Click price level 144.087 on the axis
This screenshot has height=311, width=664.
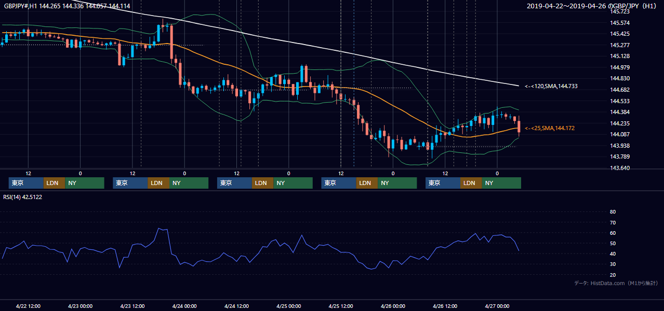pos(620,134)
